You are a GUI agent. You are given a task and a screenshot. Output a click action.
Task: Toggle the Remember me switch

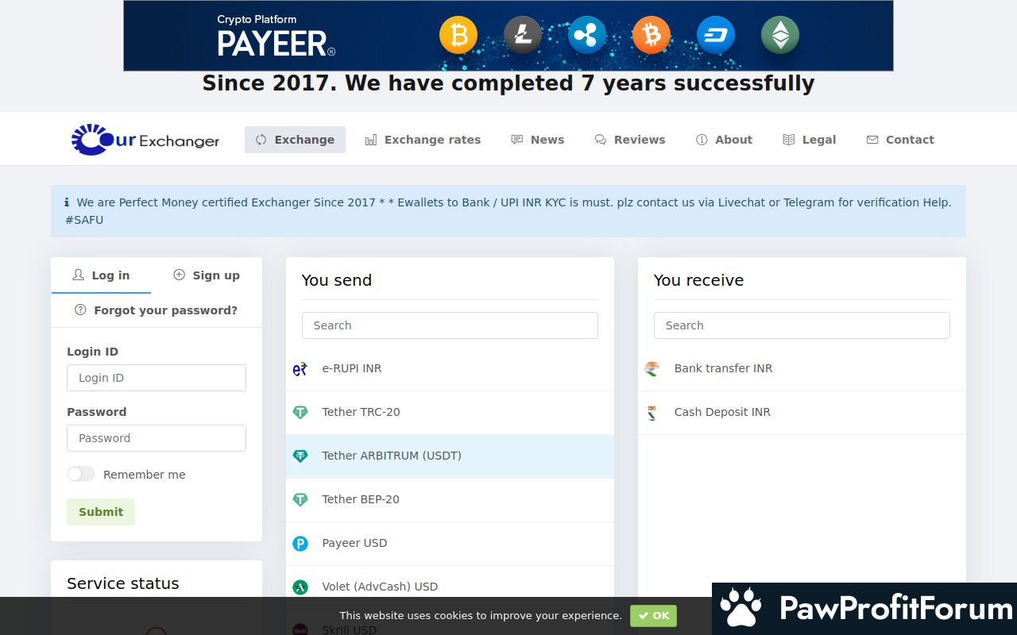coord(81,475)
